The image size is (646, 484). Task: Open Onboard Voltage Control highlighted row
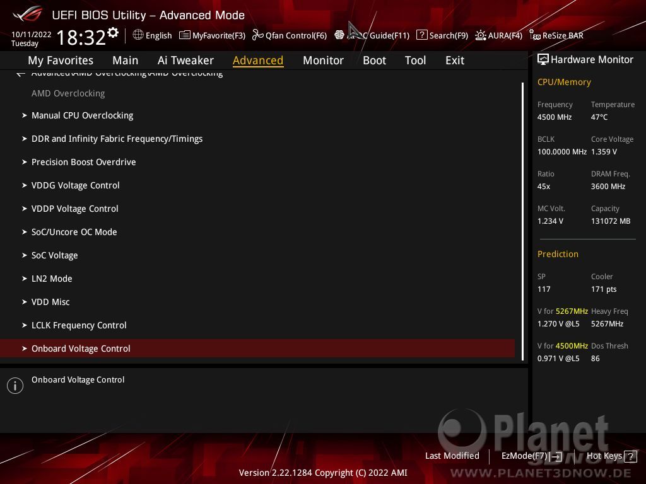(x=257, y=349)
